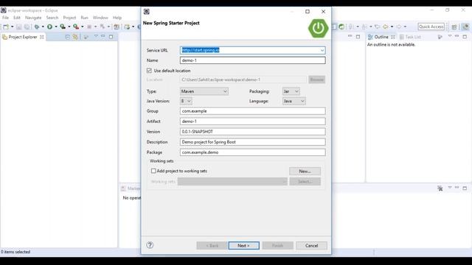Click the Next button in dialog

pyautogui.click(x=243, y=245)
